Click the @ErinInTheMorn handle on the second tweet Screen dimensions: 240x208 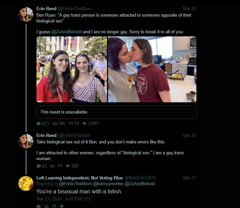click(x=75, y=136)
